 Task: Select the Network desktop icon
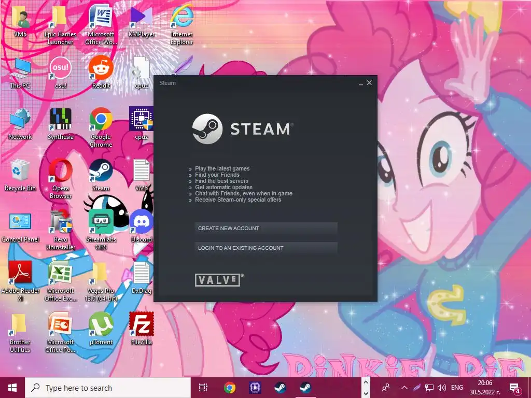click(x=20, y=124)
